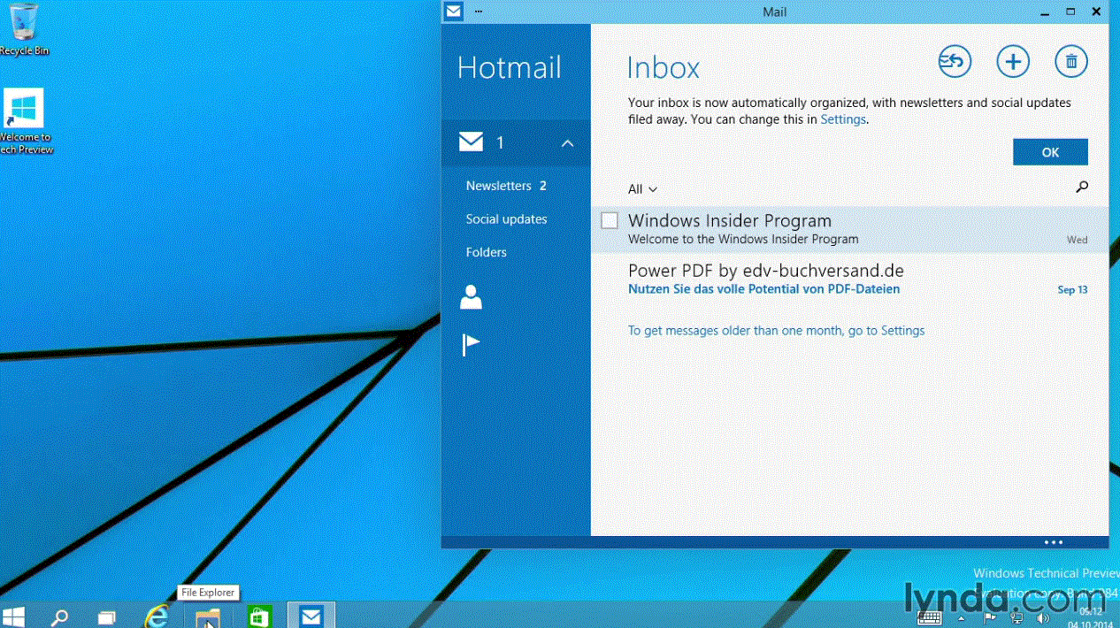This screenshot has height=628, width=1120.
Task: Open the Windows Start button
Action: [x=13, y=616]
